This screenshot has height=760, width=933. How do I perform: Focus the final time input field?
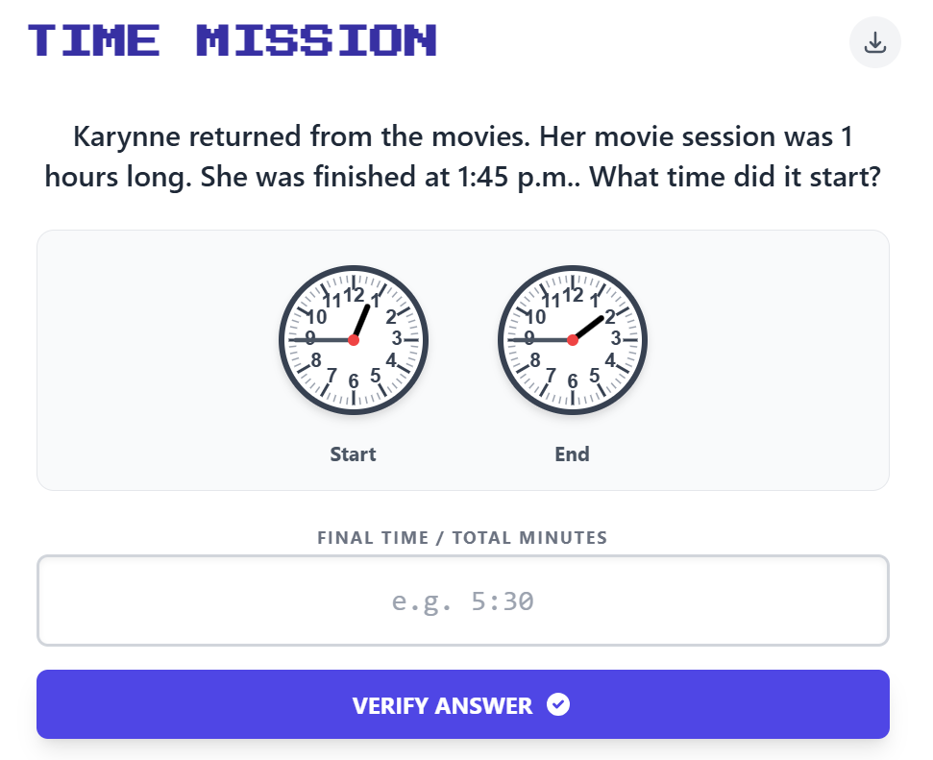462,601
